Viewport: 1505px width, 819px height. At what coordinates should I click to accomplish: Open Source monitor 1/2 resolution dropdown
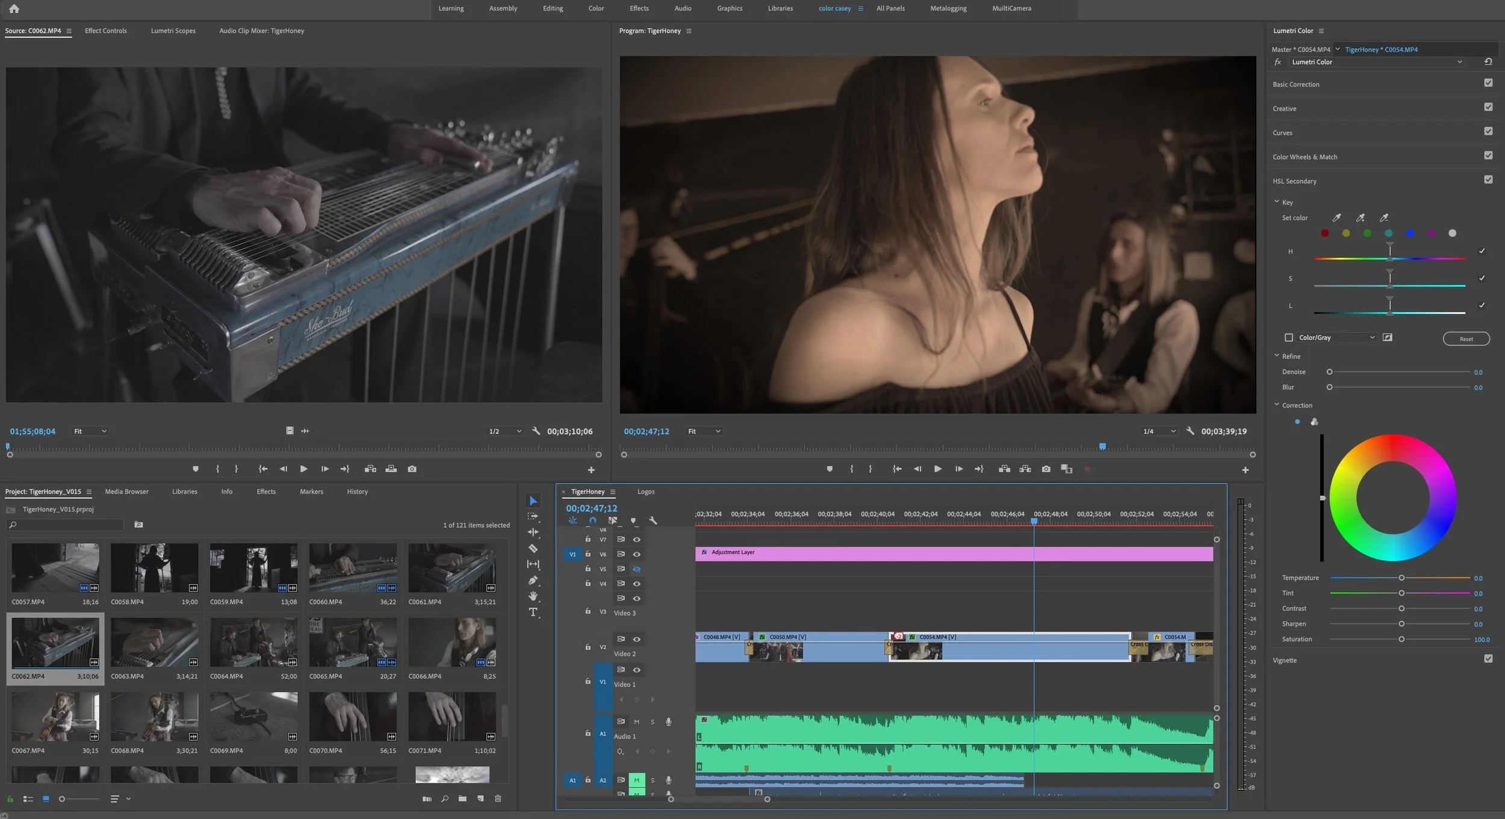(x=504, y=431)
